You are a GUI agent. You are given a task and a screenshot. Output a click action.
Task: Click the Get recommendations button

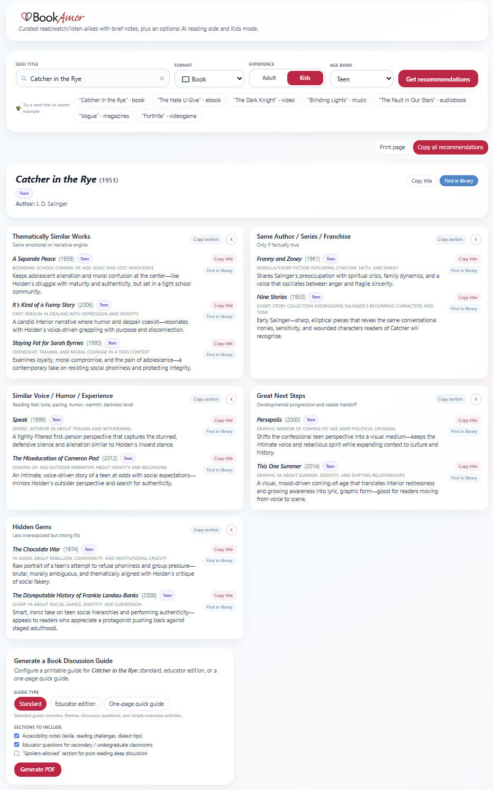437,78
